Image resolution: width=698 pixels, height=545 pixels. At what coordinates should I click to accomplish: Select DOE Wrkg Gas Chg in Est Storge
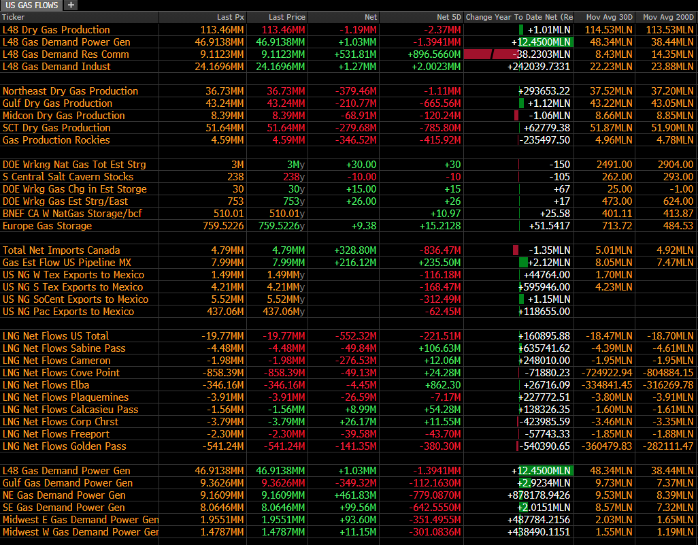[x=74, y=189]
